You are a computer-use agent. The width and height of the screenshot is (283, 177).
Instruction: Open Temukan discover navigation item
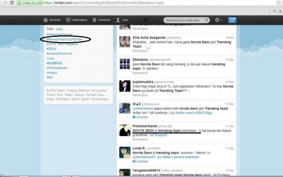point(101,20)
